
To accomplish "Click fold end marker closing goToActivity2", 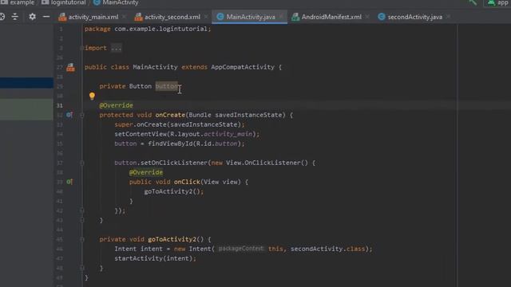I will coord(81,268).
